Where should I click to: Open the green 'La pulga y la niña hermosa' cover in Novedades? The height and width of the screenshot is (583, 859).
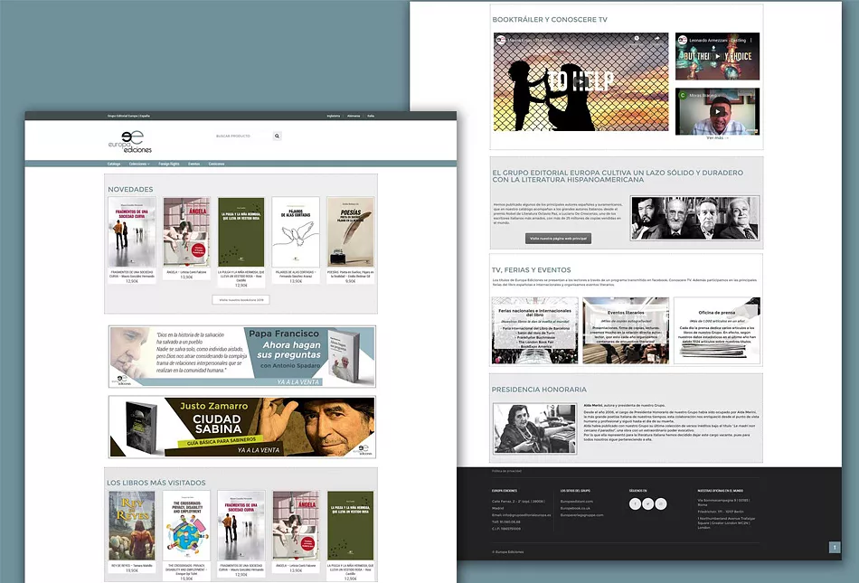(x=241, y=232)
